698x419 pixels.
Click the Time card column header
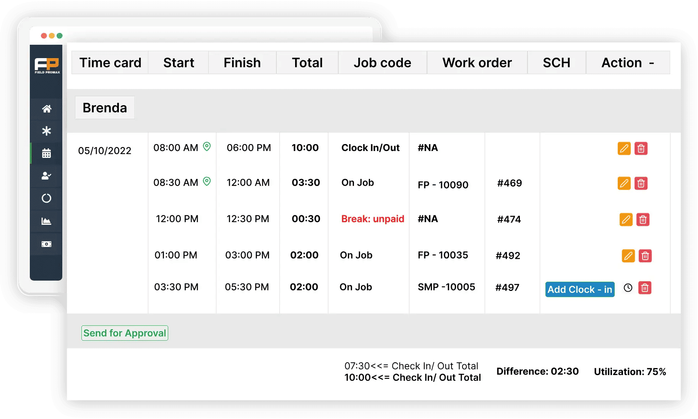110,63
